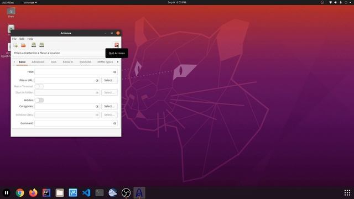Show all applications grid

point(347,193)
